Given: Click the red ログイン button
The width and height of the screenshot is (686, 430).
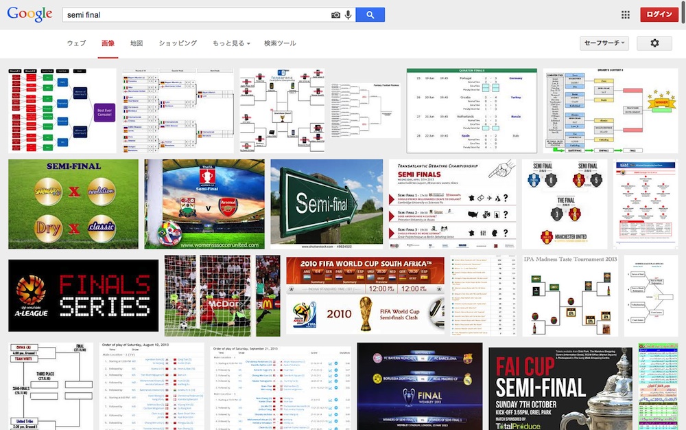Looking at the screenshot, I should 659,15.
